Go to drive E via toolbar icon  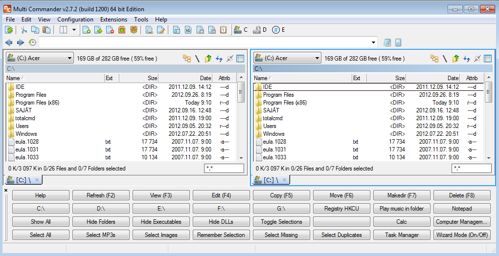click(x=278, y=30)
